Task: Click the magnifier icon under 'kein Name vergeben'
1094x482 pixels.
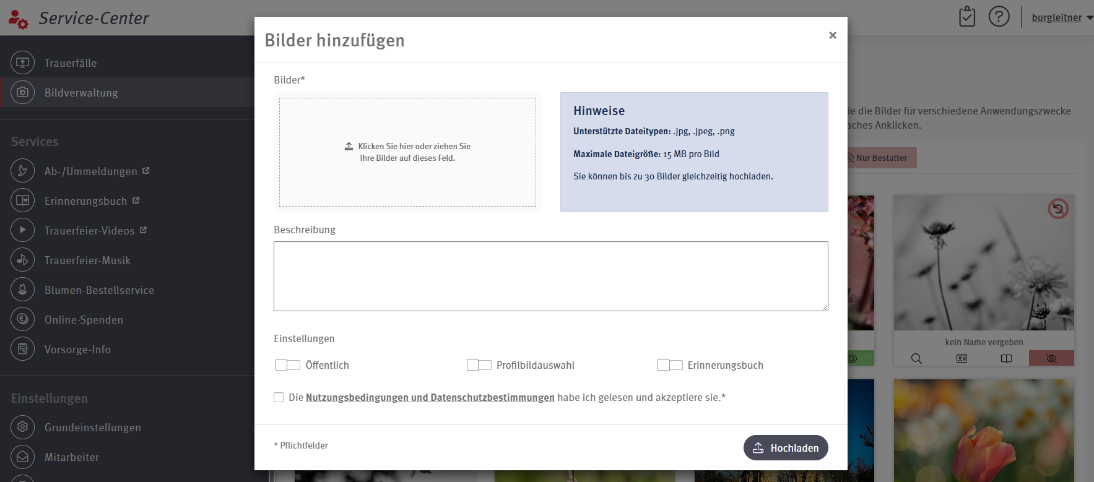Action: (916, 358)
